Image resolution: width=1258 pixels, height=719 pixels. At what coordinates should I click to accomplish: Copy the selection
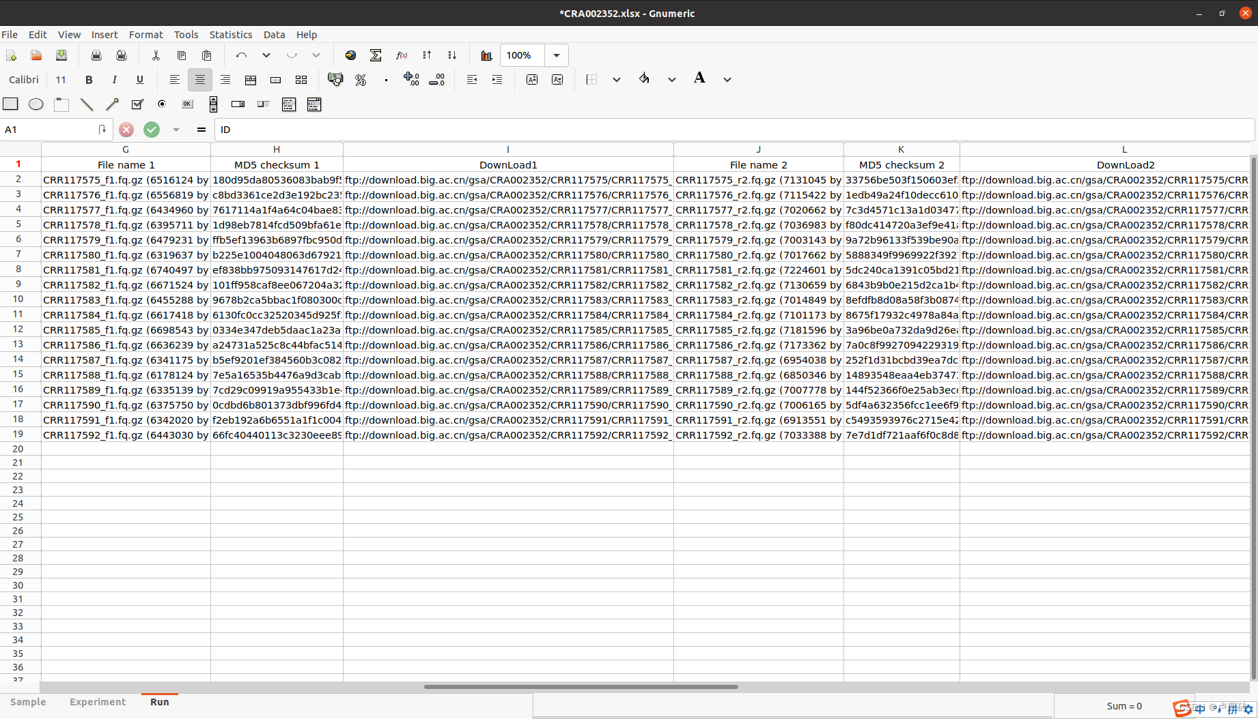(x=181, y=55)
